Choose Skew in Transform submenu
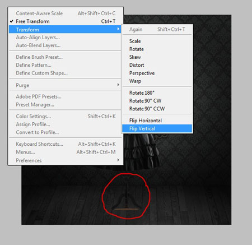The image size is (252, 245). tap(157, 57)
